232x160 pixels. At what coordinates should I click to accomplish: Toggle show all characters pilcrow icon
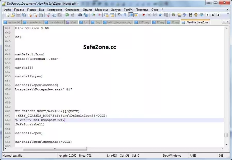125,15
